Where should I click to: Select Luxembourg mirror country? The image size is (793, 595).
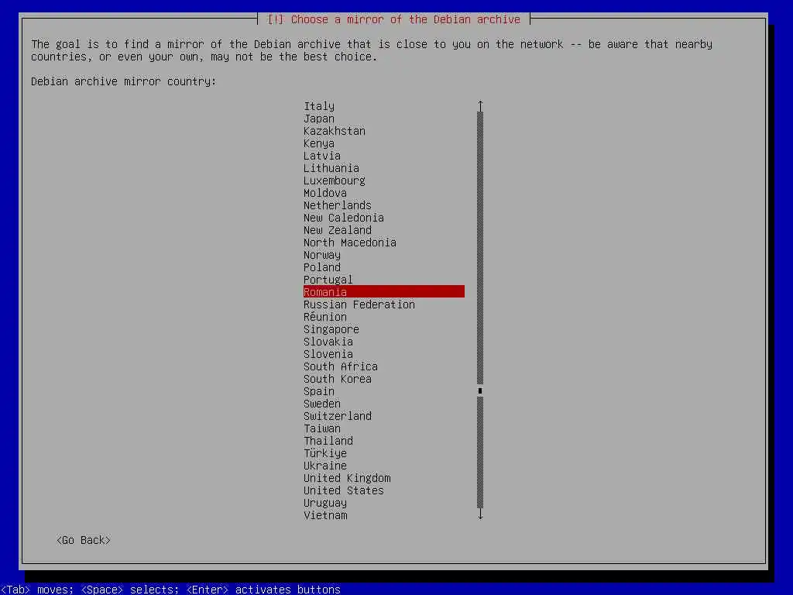(335, 181)
